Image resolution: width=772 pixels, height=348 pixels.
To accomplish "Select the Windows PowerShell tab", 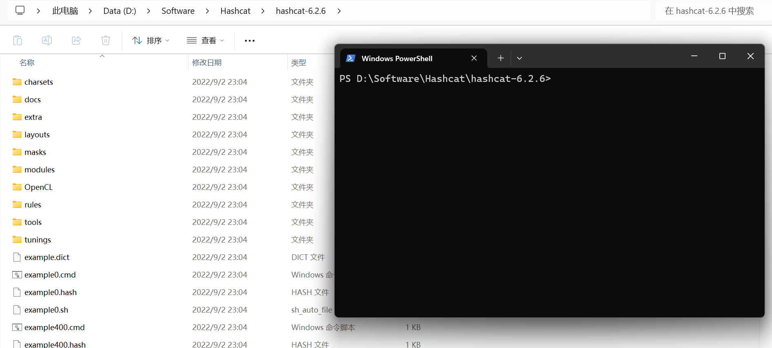I will (x=413, y=58).
